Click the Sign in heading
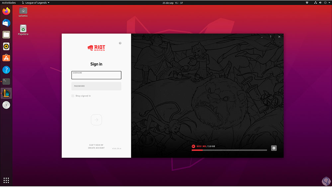Screen dimensions: 332x187 (x=96, y=64)
